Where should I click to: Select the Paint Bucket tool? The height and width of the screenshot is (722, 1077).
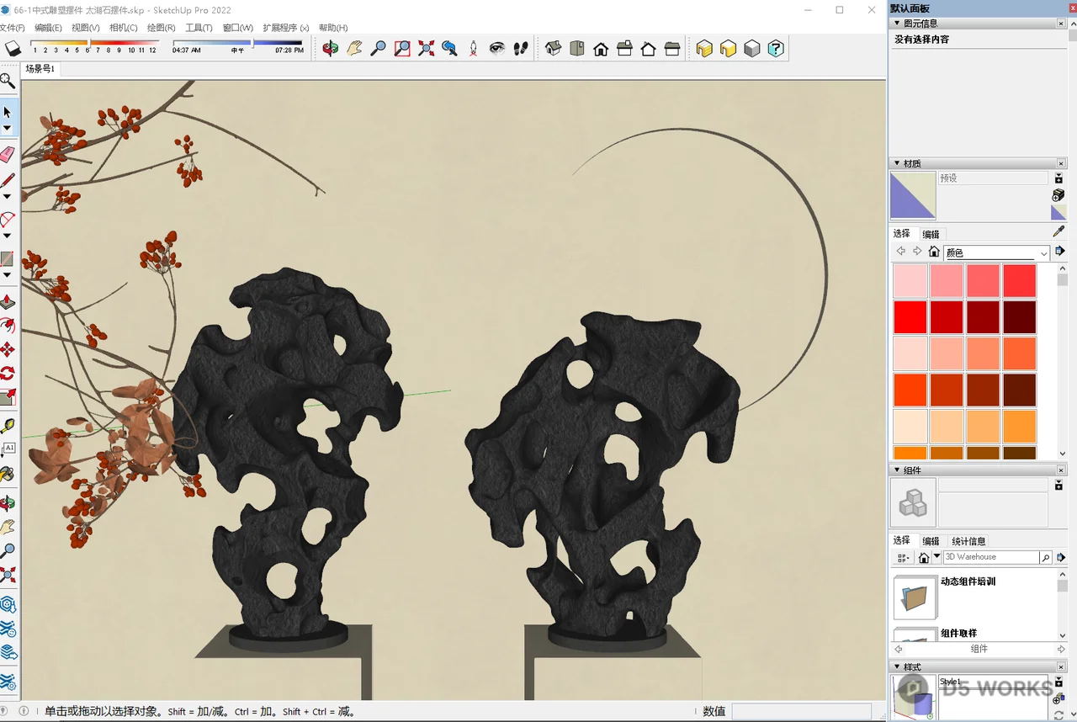click(8, 474)
